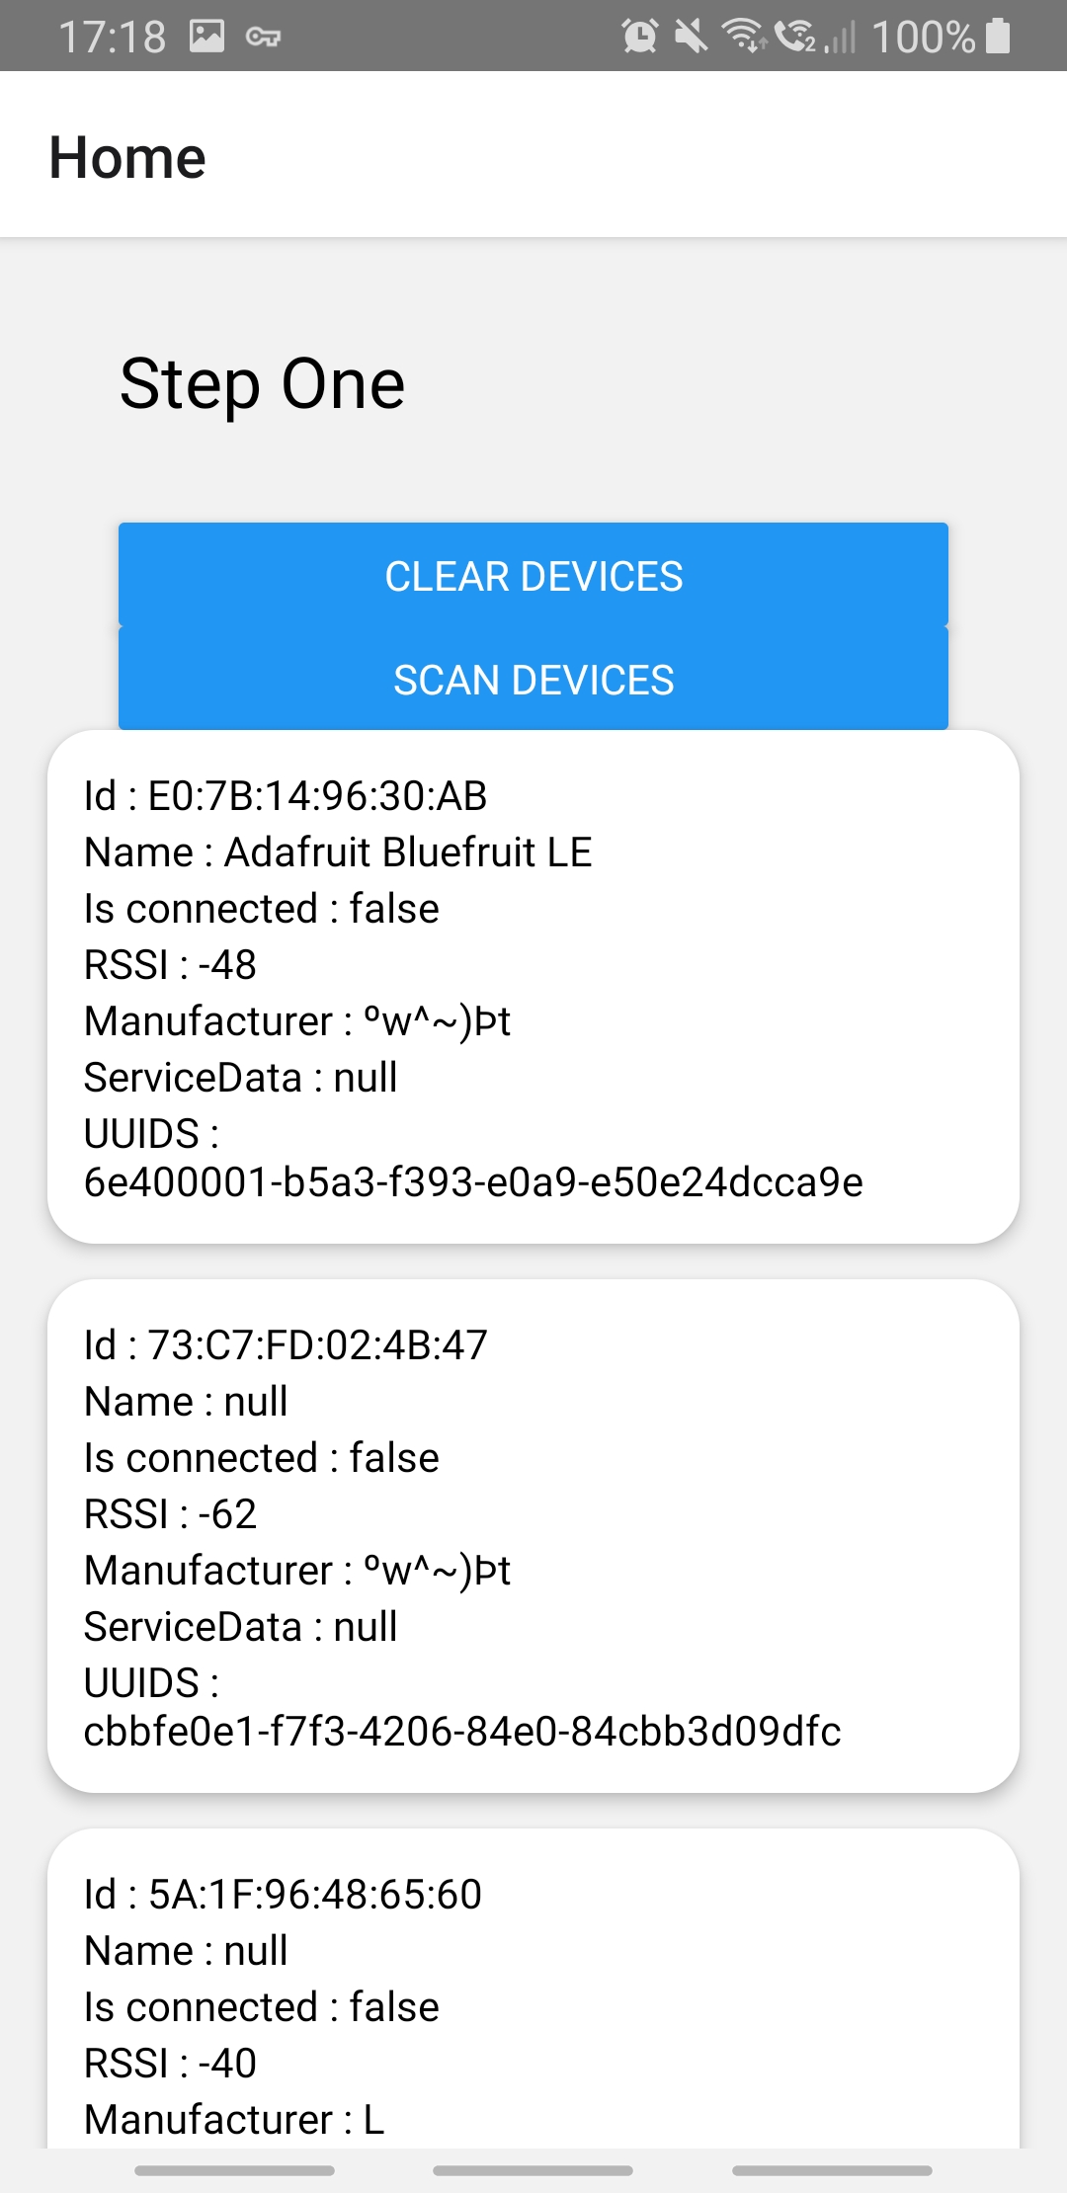Tap the Home title in the app bar
The image size is (1067, 2193).
tap(127, 155)
